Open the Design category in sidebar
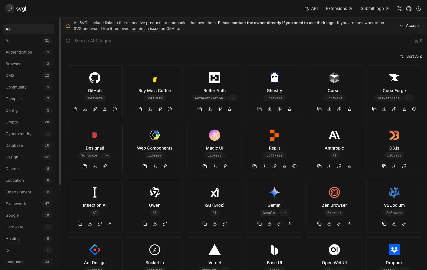The image size is (427, 270). [x=29, y=157]
